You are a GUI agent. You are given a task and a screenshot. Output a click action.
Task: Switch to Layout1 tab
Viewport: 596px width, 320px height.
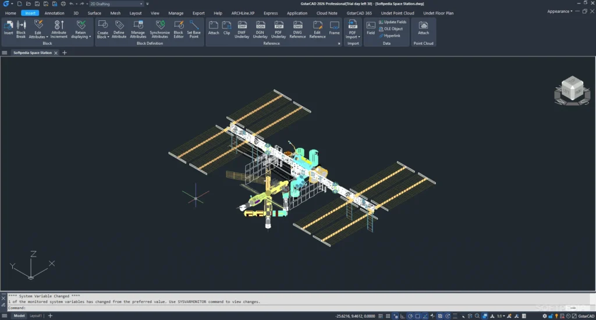[36, 316]
